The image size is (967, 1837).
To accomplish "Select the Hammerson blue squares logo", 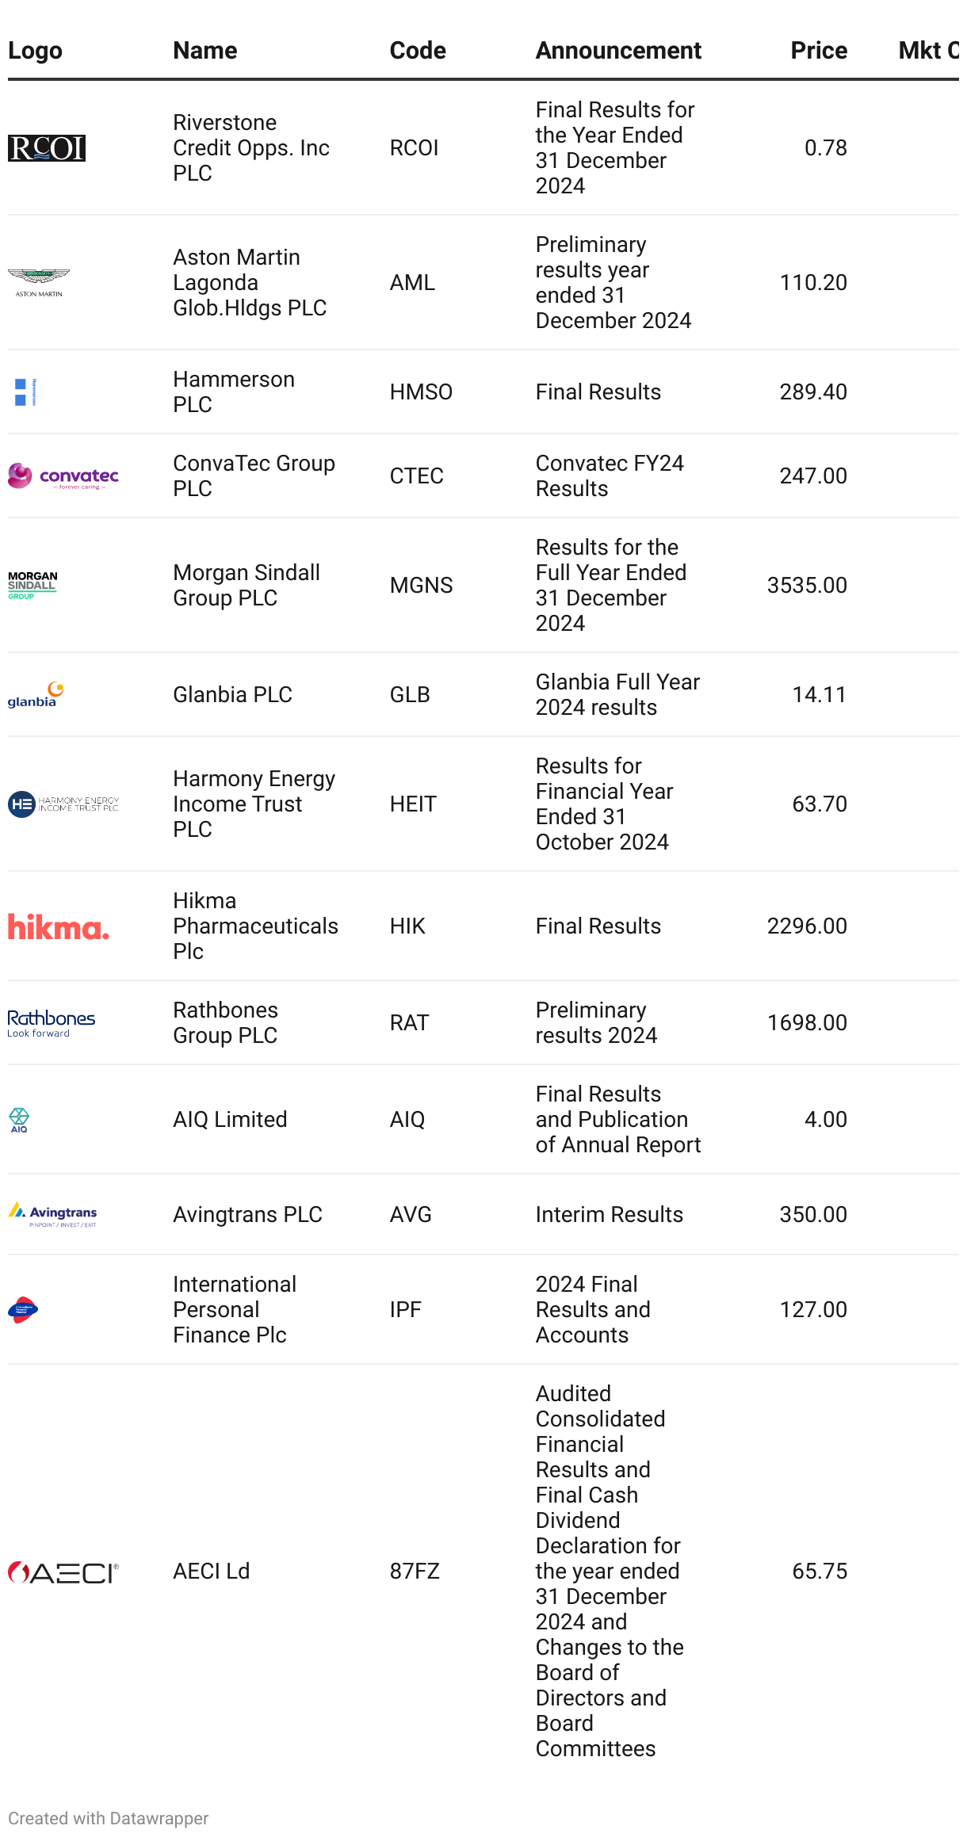I will (x=25, y=392).
